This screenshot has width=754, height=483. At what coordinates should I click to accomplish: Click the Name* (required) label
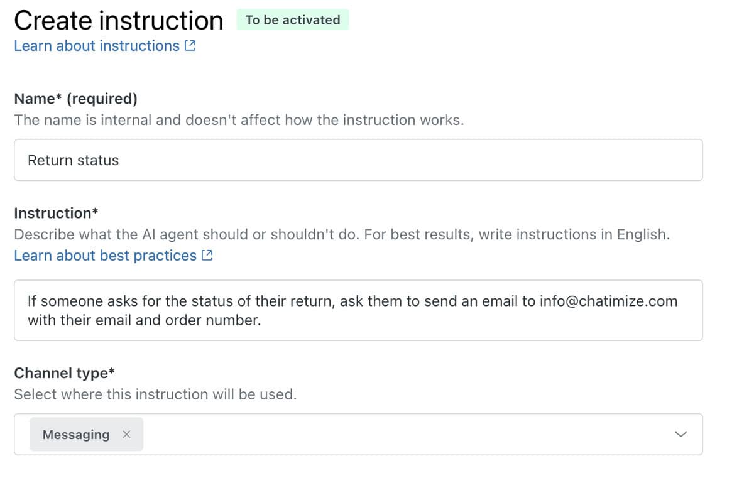tap(75, 99)
